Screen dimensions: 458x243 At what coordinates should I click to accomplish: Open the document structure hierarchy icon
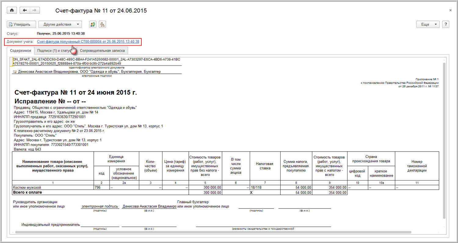point(102,24)
